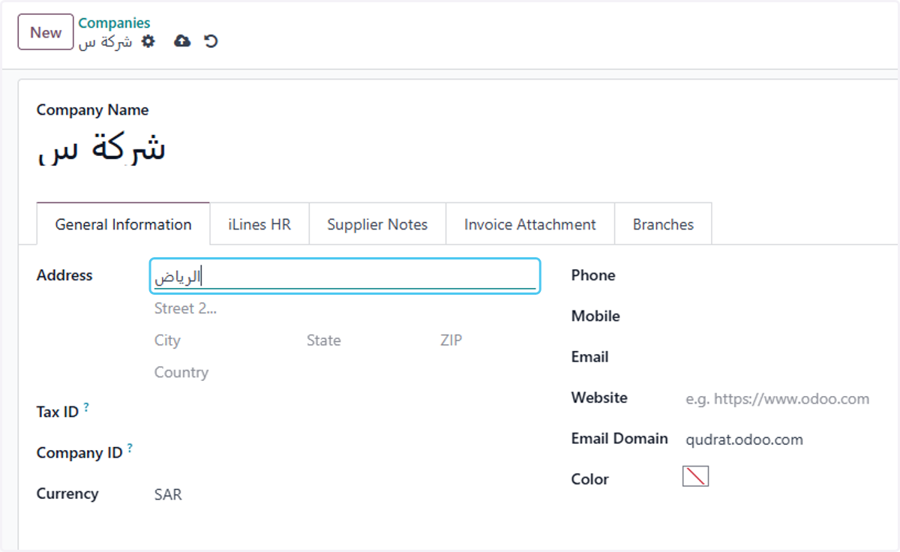Click the New button
The width and height of the screenshot is (900, 552).
pos(46,32)
